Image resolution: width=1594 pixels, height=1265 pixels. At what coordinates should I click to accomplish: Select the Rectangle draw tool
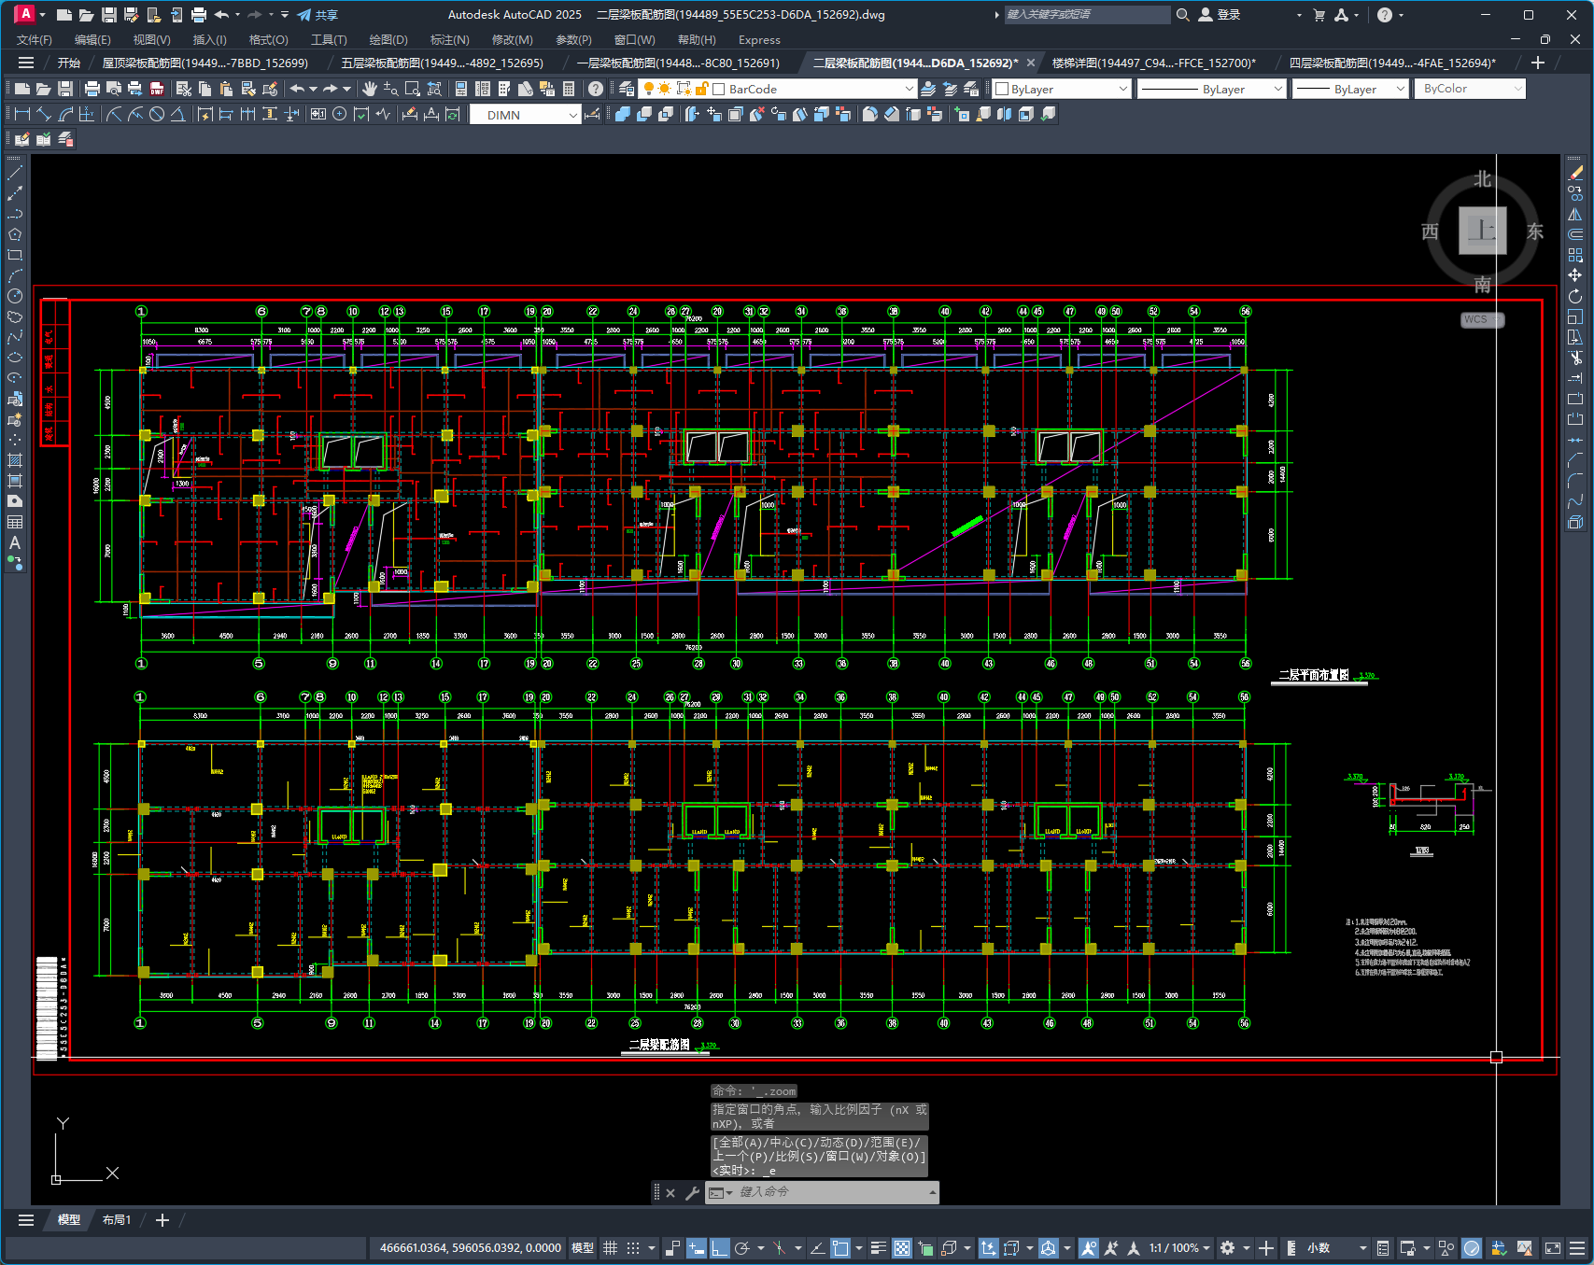click(x=15, y=255)
